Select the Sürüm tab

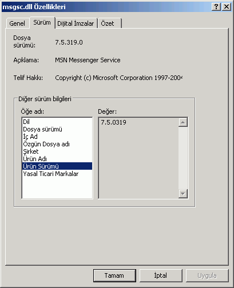point(42,22)
